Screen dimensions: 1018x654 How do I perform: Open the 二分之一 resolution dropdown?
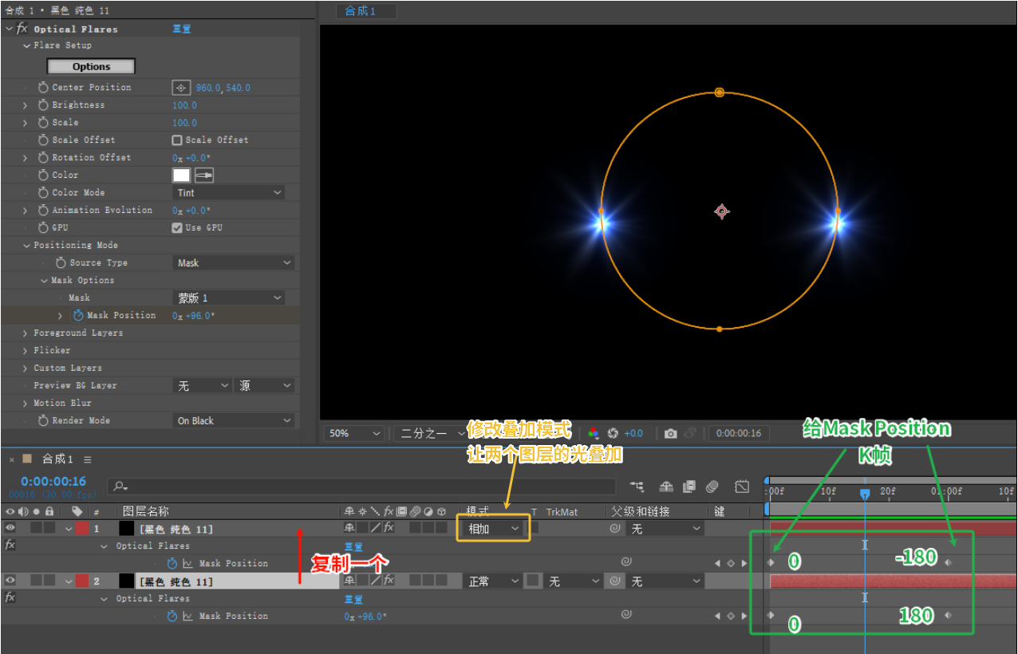click(431, 433)
